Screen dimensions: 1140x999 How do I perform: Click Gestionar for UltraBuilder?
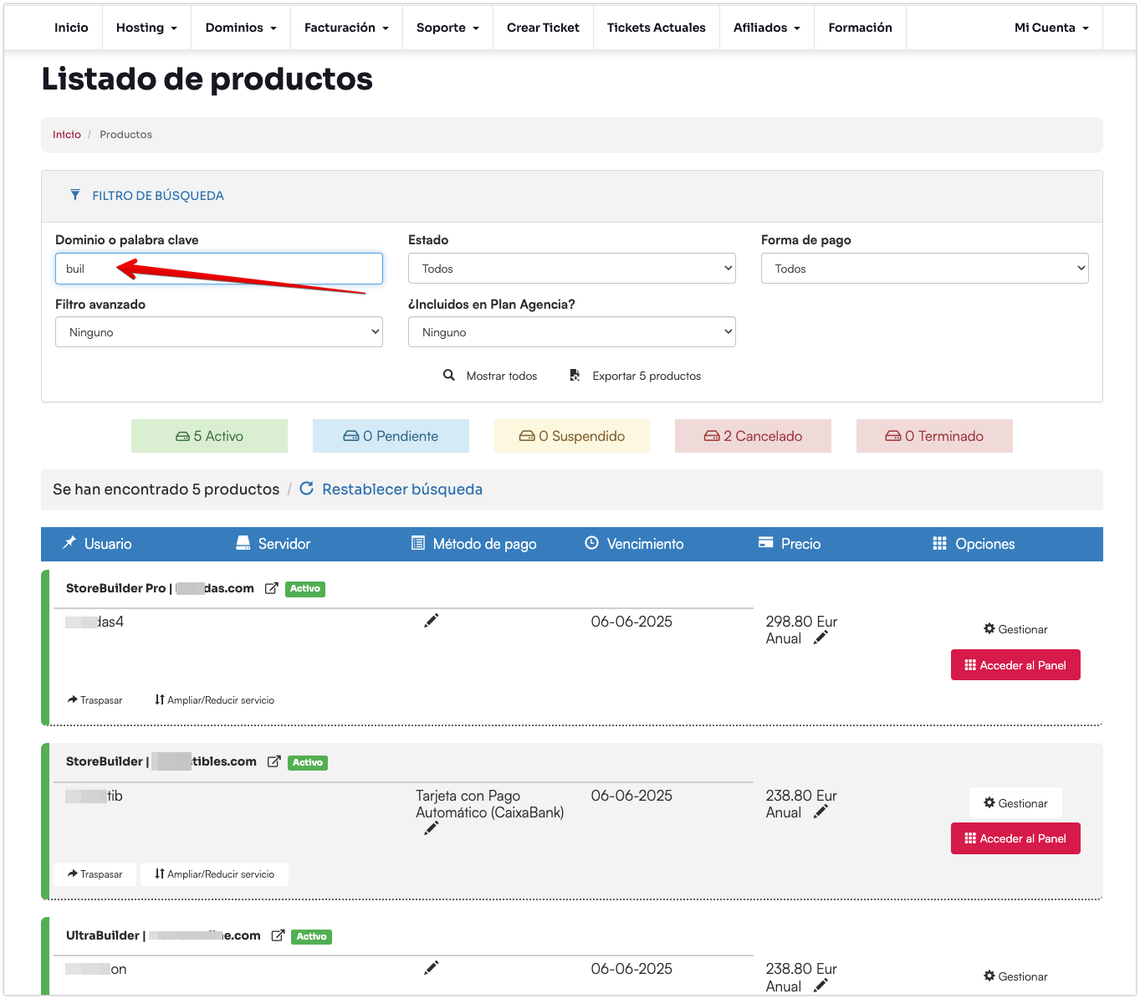click(1015, 976)
